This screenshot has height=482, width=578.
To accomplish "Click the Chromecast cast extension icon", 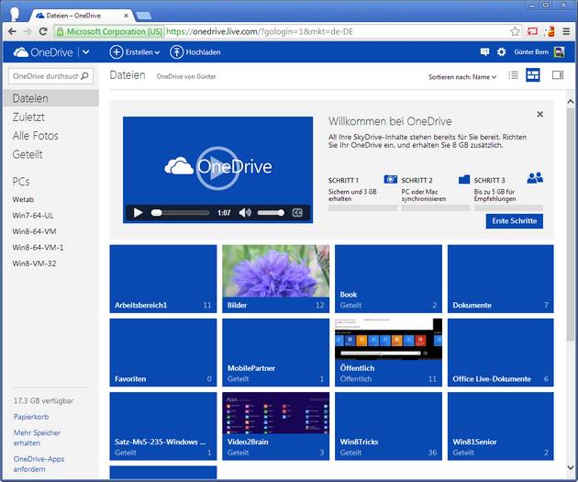I will 532,31.
